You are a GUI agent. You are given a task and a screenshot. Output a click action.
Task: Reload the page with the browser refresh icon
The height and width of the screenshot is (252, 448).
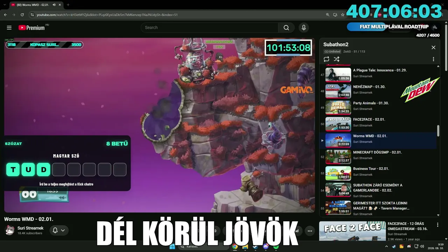coord(22,15)
